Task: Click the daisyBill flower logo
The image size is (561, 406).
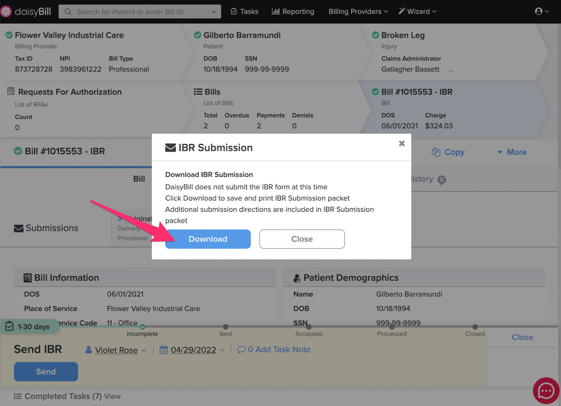Action: click(x=6, y=12)
